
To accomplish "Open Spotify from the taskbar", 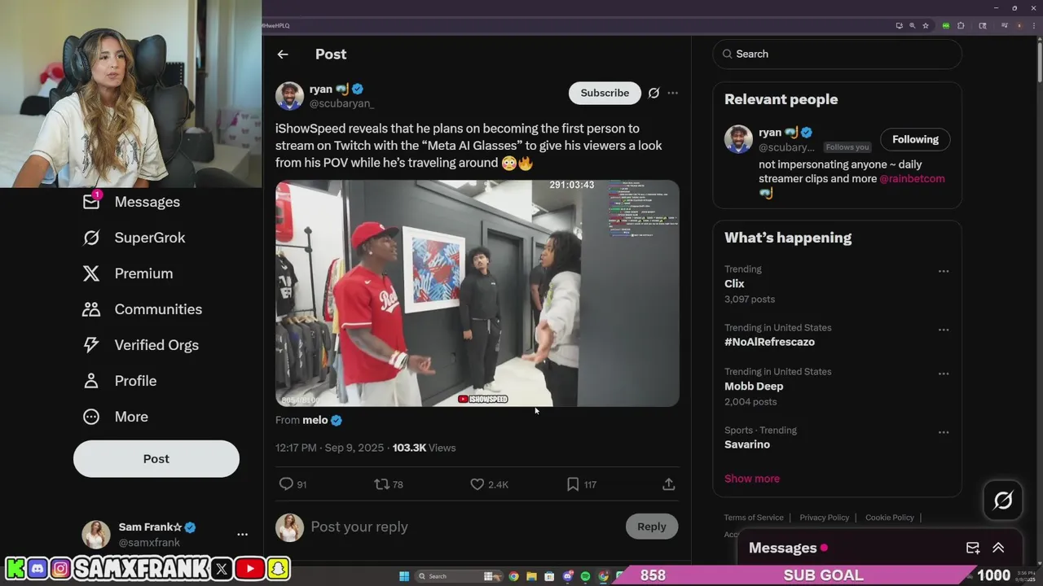I will pos(585,576).
